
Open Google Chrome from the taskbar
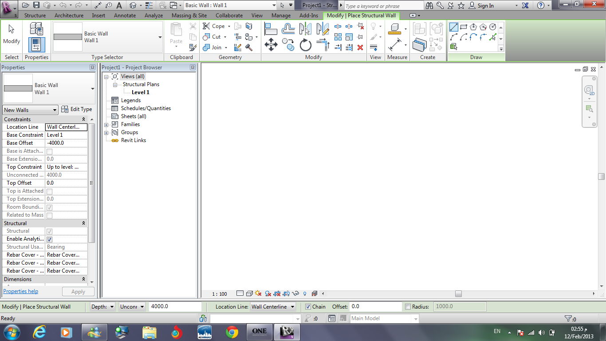(232, 332)
